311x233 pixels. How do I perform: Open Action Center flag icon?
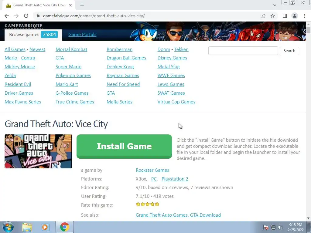pos(266,227)
